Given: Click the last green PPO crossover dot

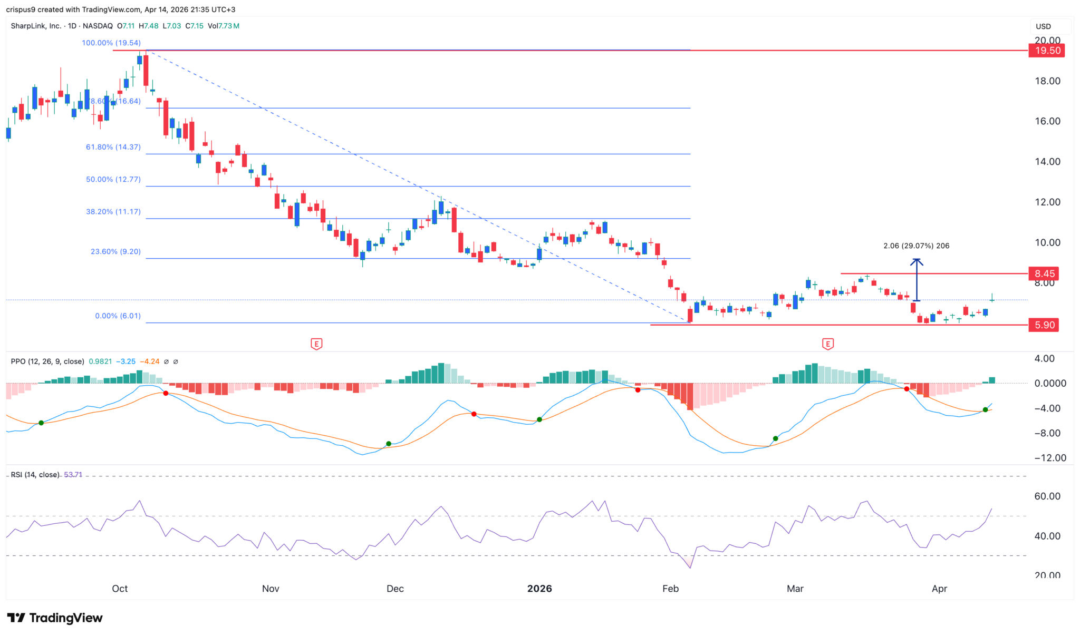Looking at the screenshot, I should pyautogui.click(x=985, y=409).
